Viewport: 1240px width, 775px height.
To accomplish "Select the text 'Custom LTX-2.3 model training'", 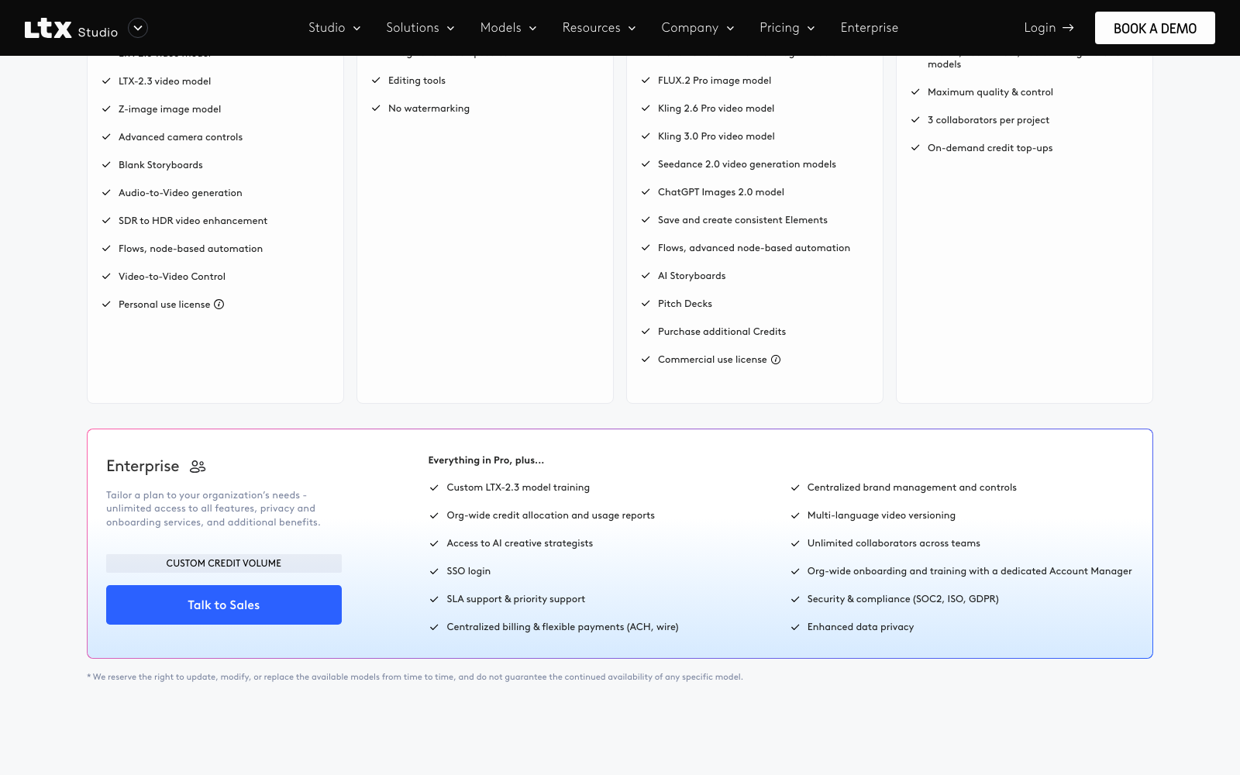I will (x=518, y=487).
